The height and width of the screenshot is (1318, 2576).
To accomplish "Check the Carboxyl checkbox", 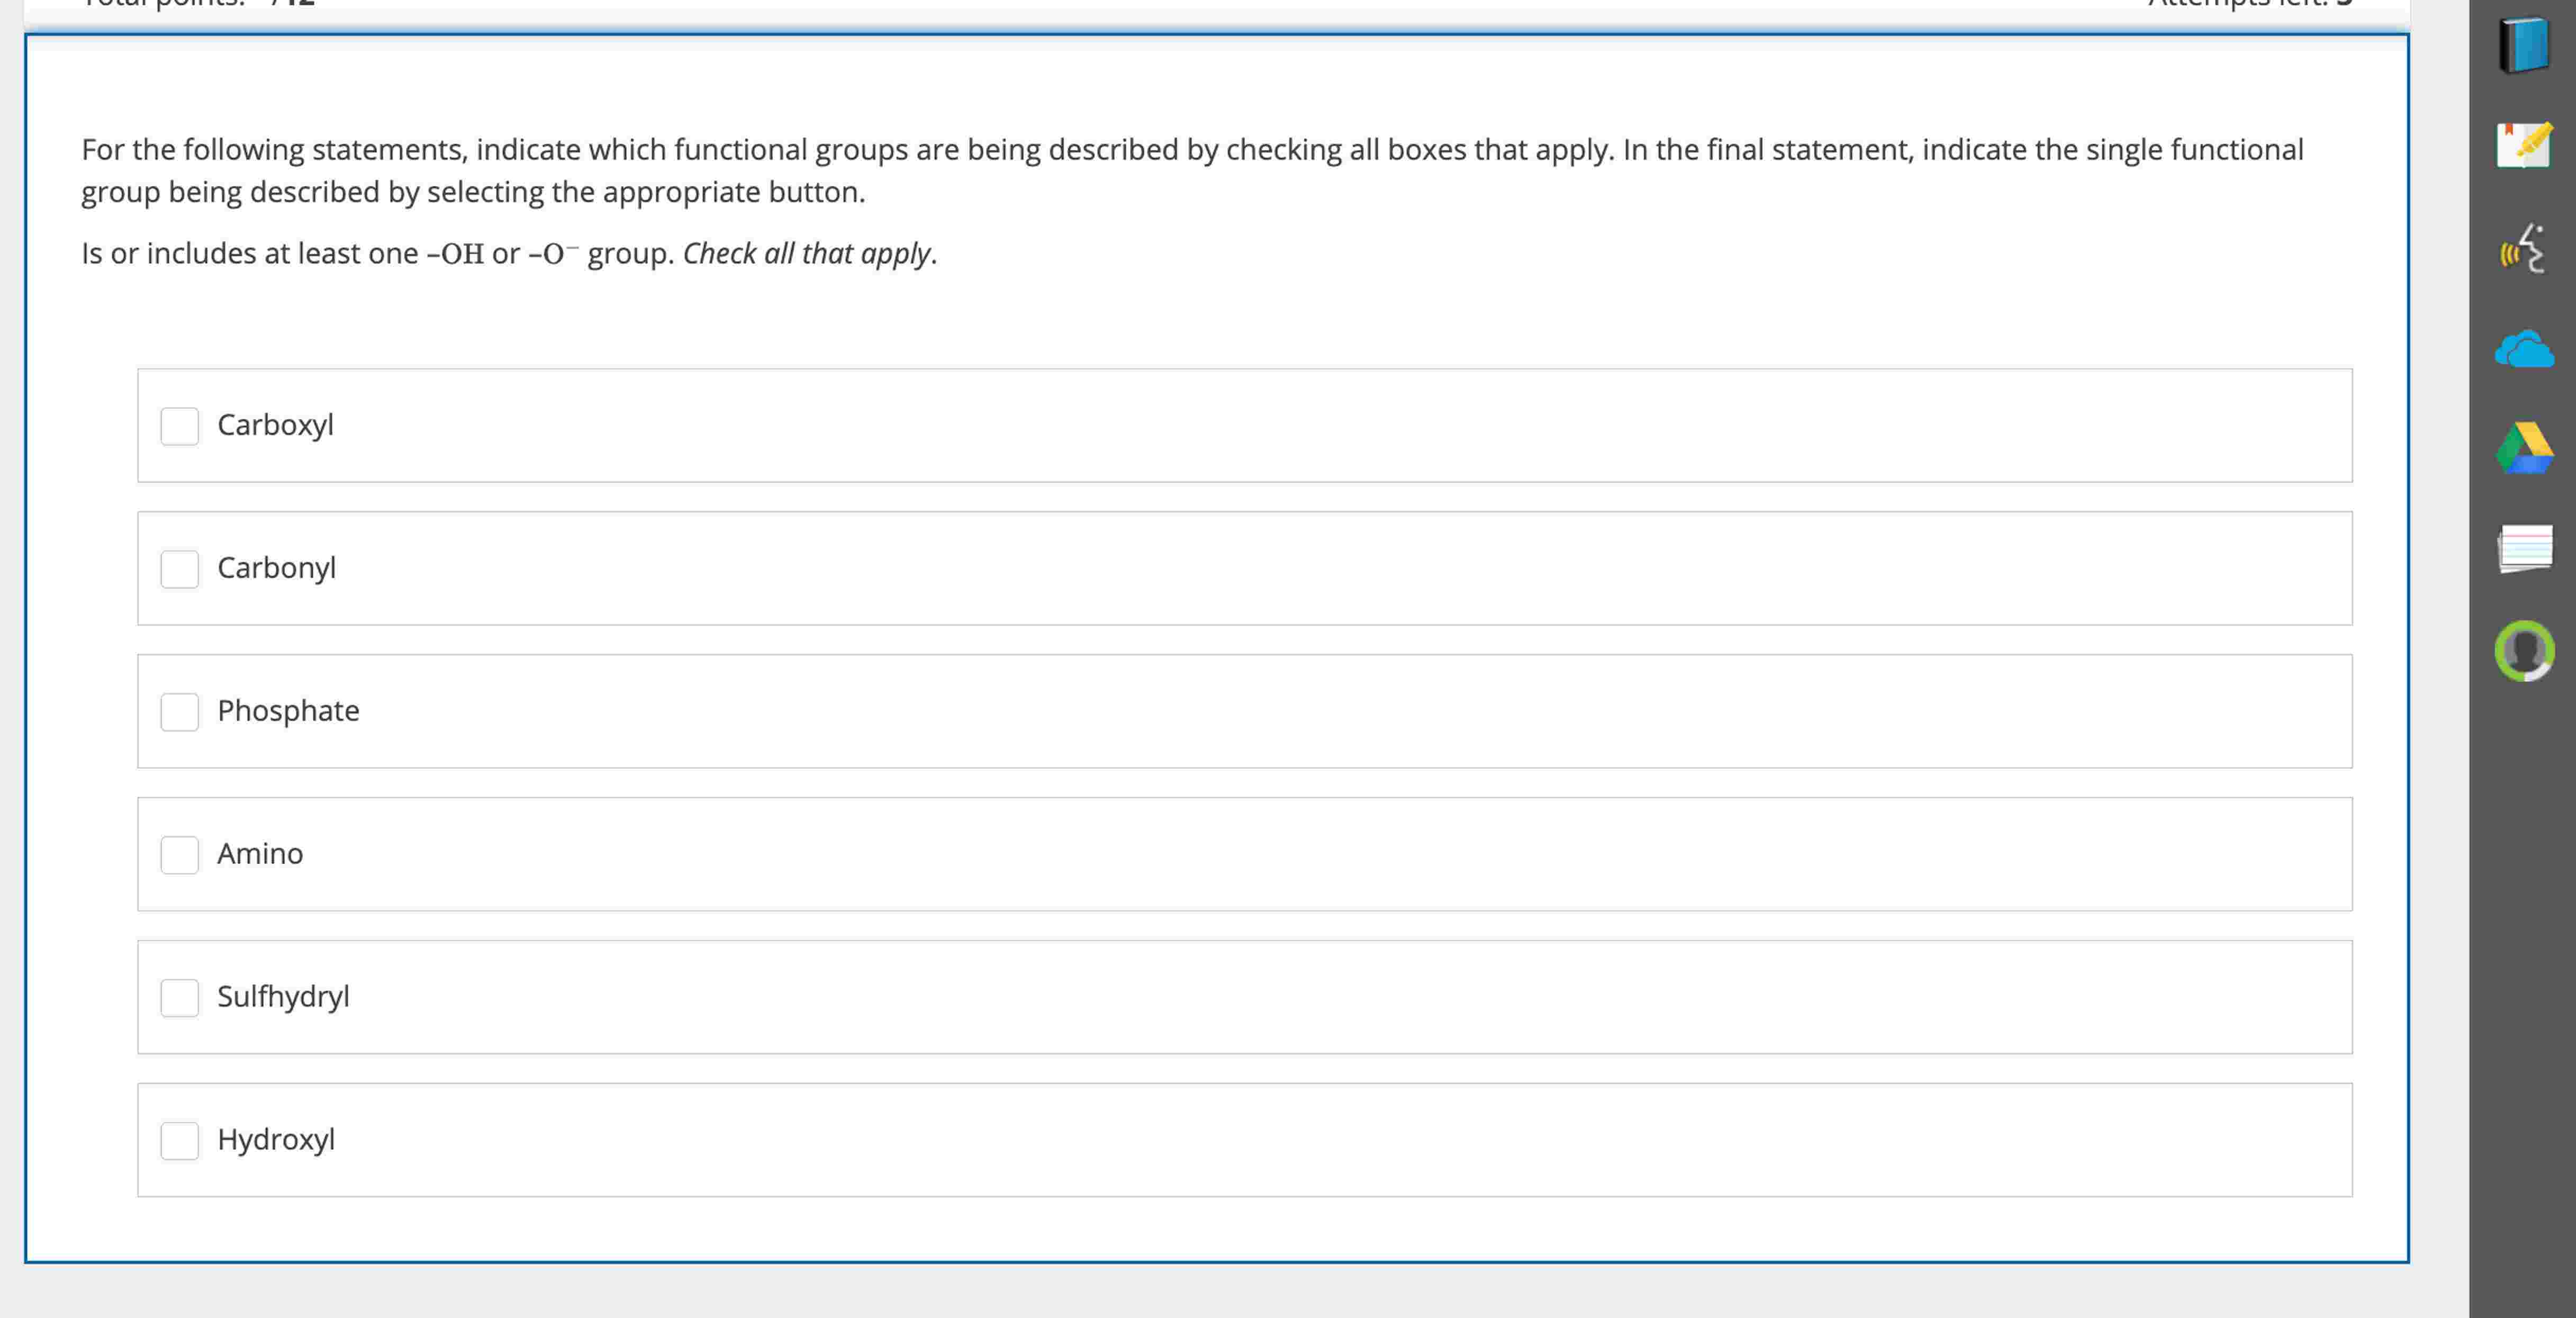I will (180, 426).
